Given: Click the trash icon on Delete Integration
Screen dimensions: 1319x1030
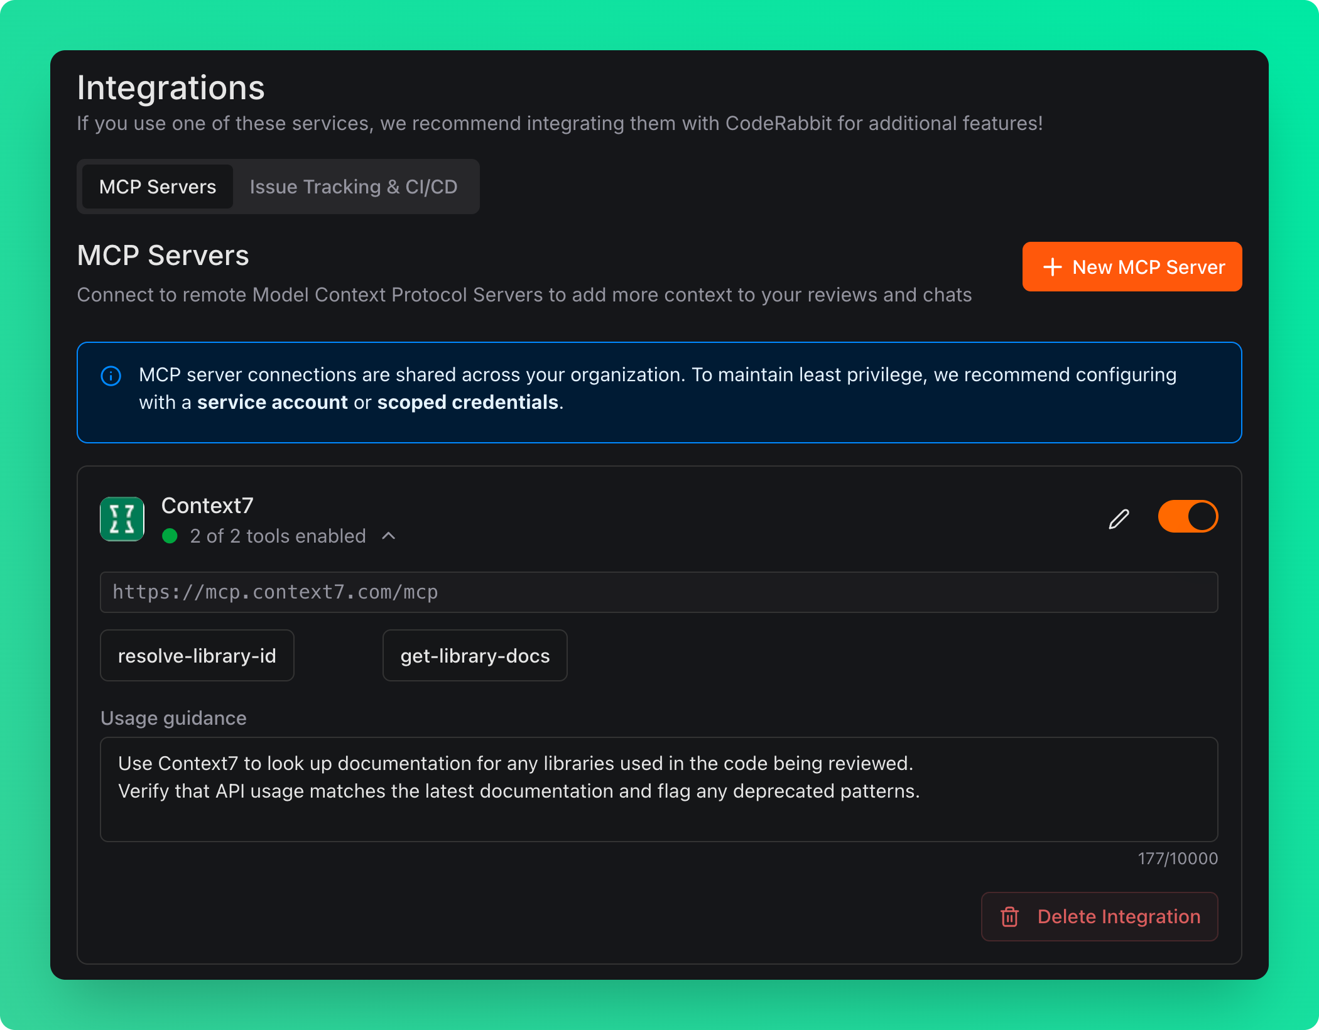Looking at the screenshot, I should click(x=1010, y=917).
